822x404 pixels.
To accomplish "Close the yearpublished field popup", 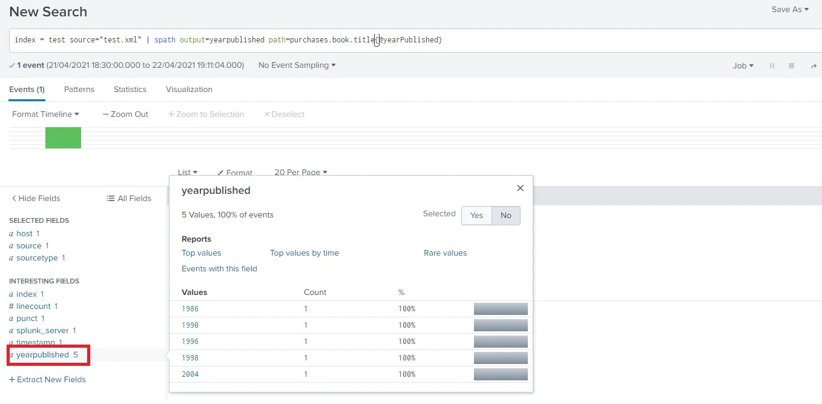I will coord(519,188).
